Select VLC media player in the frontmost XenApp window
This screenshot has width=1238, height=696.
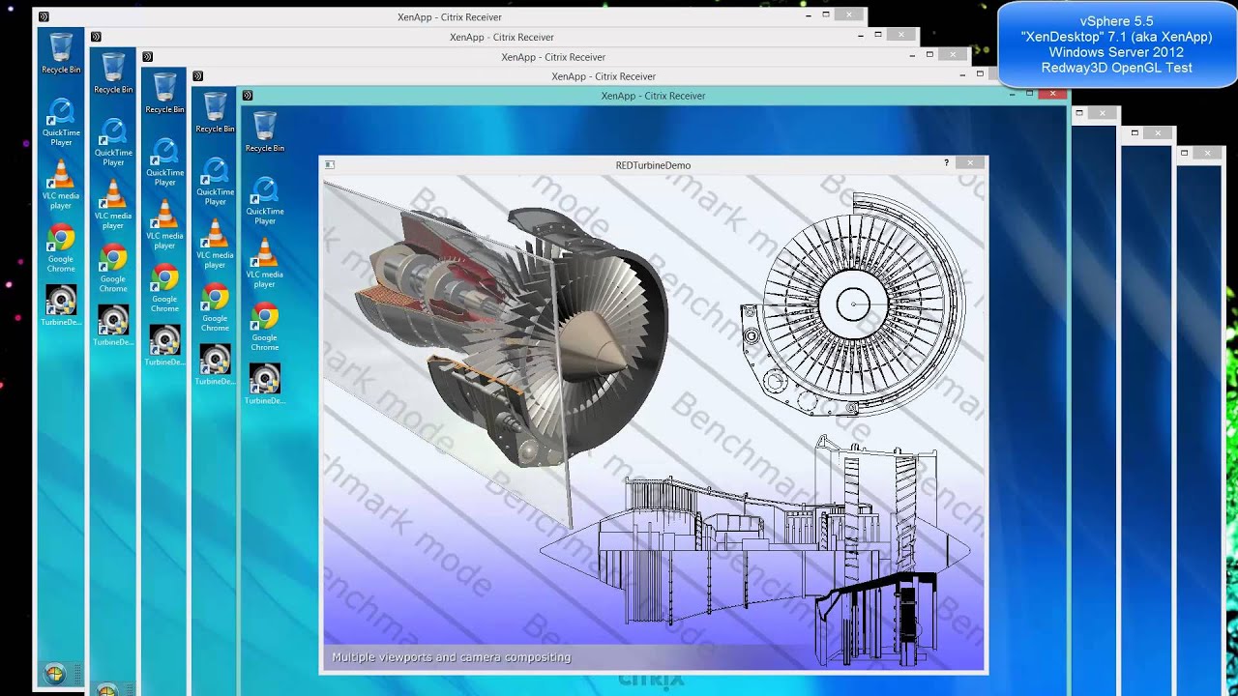tap(265, 263)
